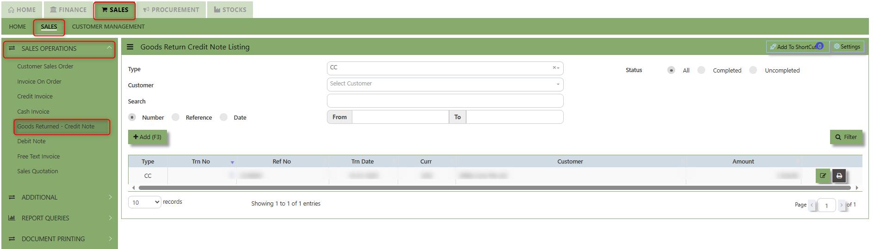The height and width of the screenshot is (249, 874).
Task: Open the records per page dropdown
Action: (144, 202)
